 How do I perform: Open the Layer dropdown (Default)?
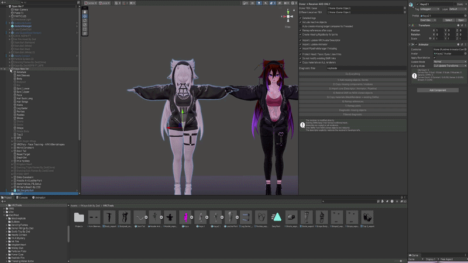(x=457, y=9)
